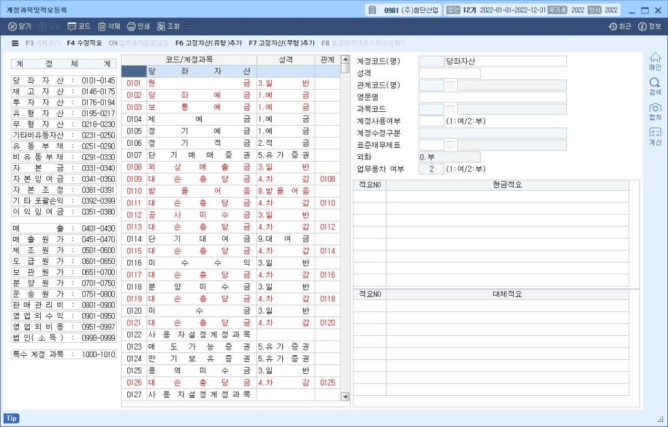
Task: Click the Tip button at bottom
Action: pos(12,419)
